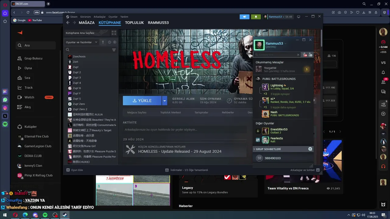Open Opera's snapshot camera icon
Image resolution: width=390 pixels, height=219 pixels.
pos(339,12)
